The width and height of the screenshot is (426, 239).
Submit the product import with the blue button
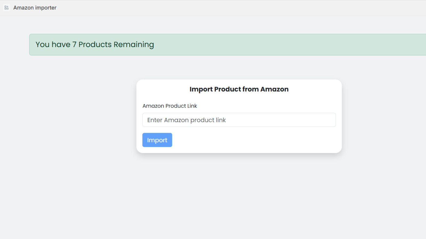(x=157, y=140)
